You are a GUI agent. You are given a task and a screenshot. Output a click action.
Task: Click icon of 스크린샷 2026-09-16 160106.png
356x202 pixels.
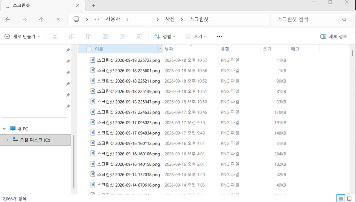[x=92, y=154]
